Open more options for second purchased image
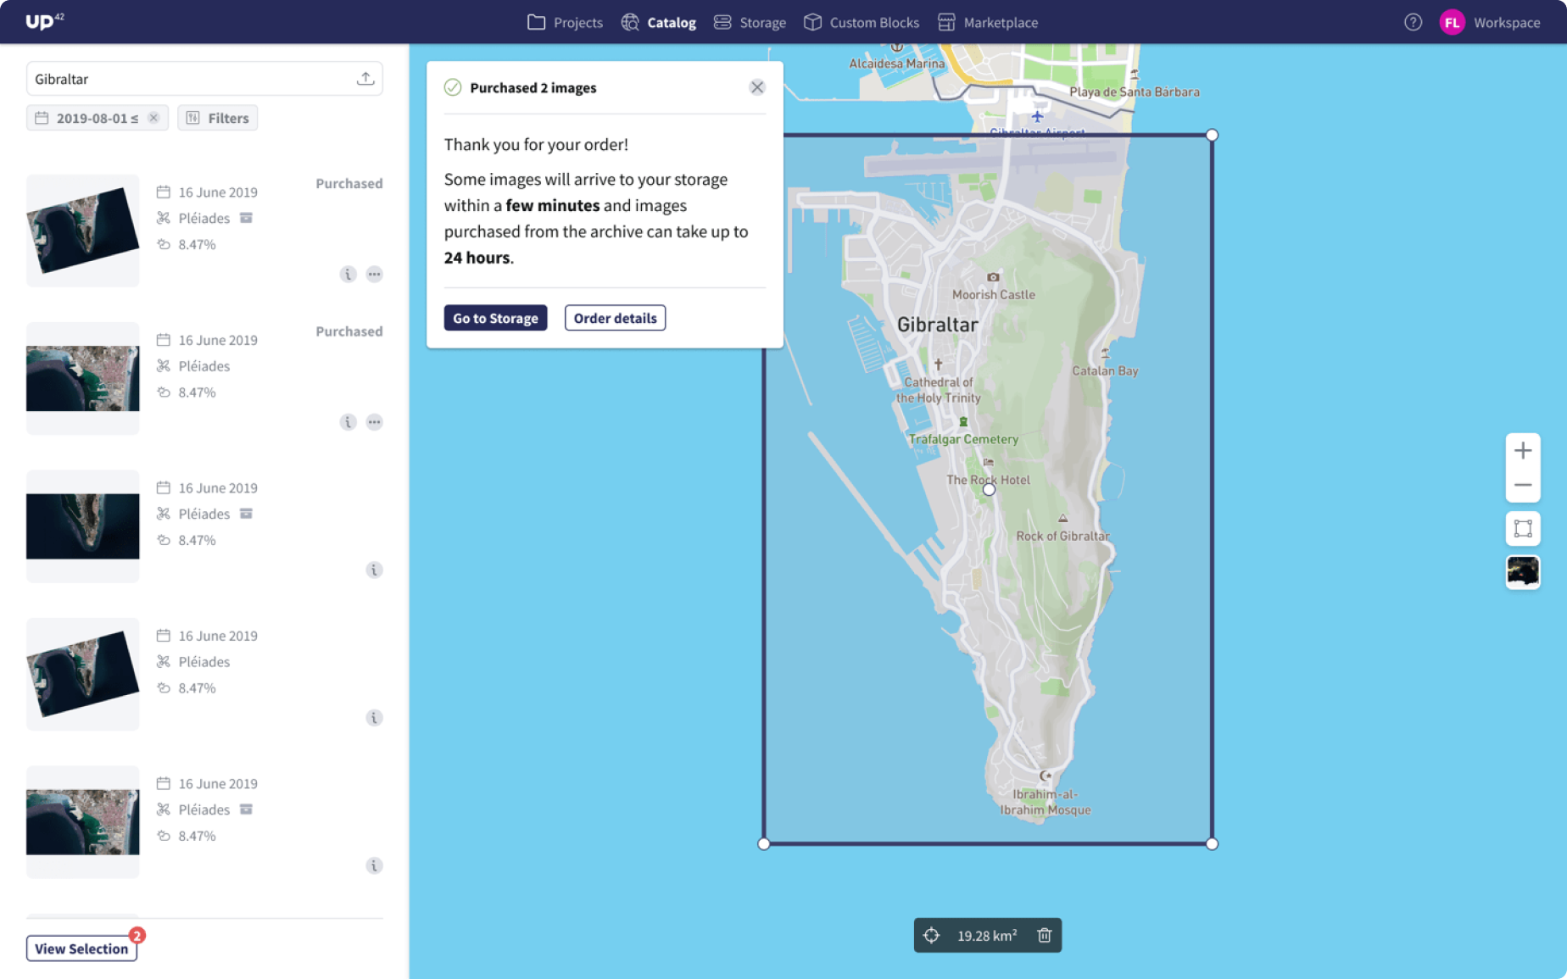 [374, 422]
